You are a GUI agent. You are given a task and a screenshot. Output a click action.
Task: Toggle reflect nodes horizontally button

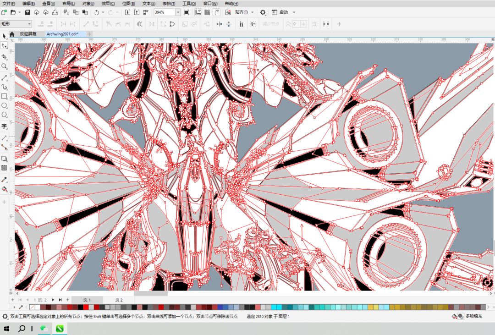pos(220,24)
